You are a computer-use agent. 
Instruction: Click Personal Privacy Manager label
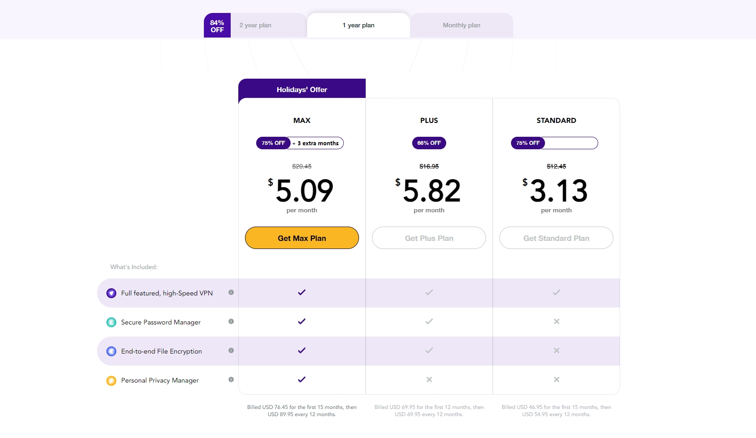(160, 380)
